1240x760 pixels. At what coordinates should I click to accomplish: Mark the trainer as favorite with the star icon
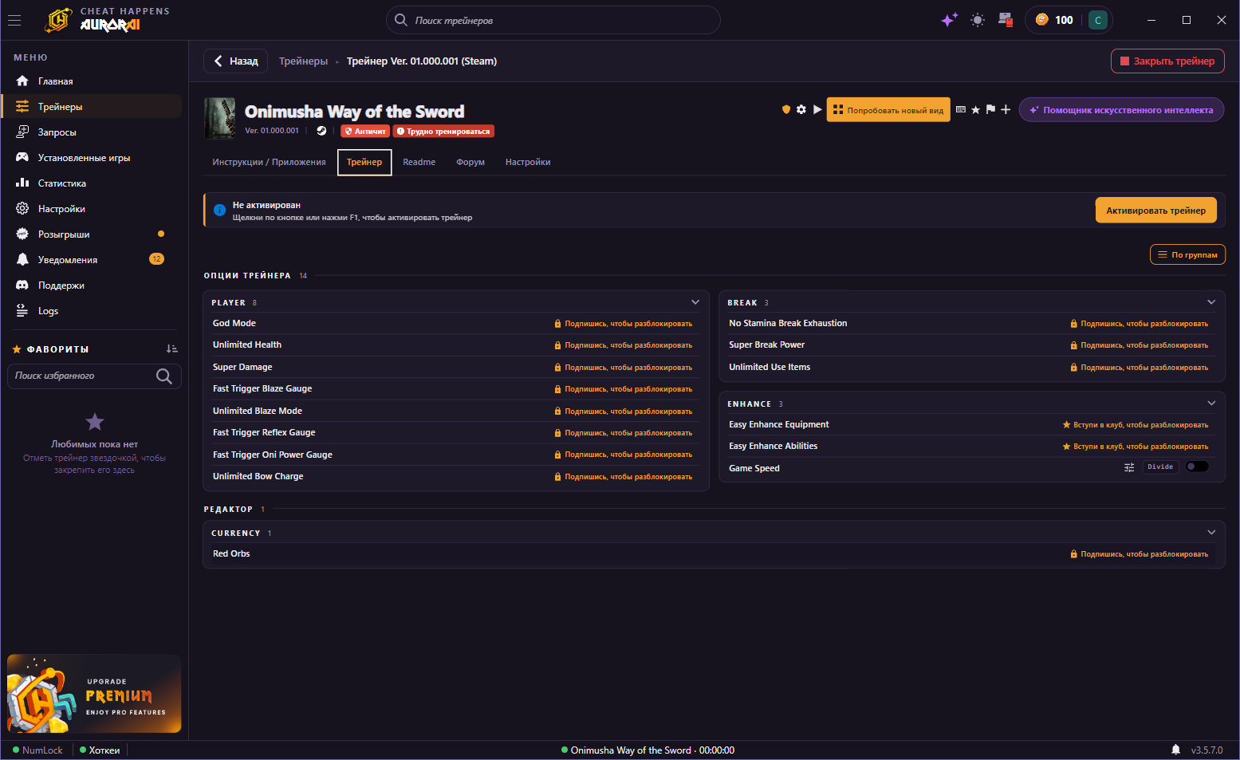[x=975, y=110]
